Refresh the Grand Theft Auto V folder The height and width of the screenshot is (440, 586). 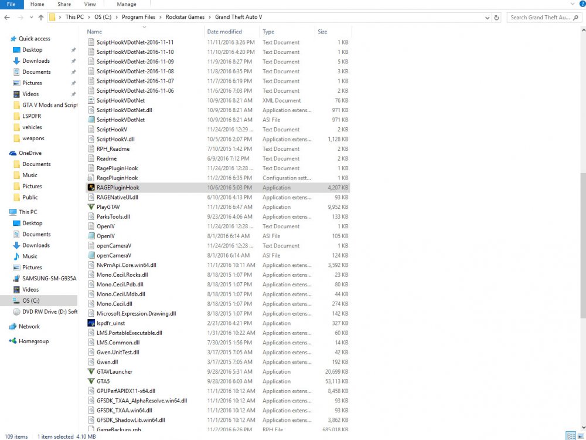tap(496, 17)
